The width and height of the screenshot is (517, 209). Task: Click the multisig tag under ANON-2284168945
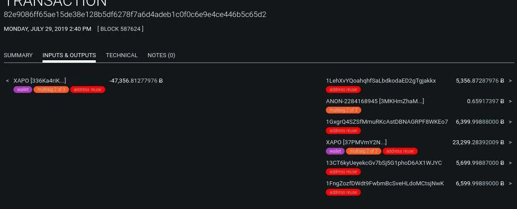343,110
